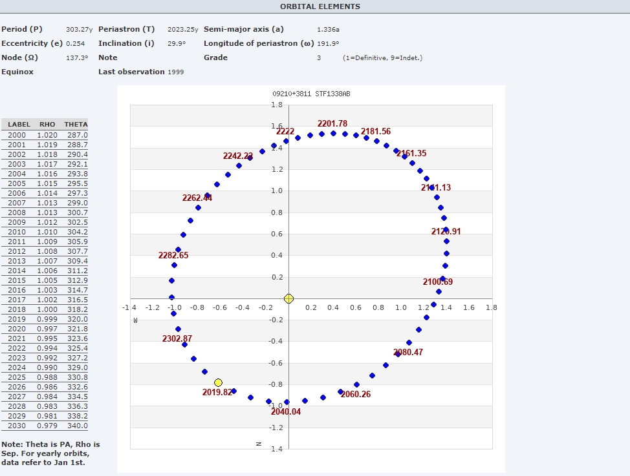This screenshot has height=476, width=630.
Task: Click the yellow 2019.82 current position dot
Action: tap(218, 383)
